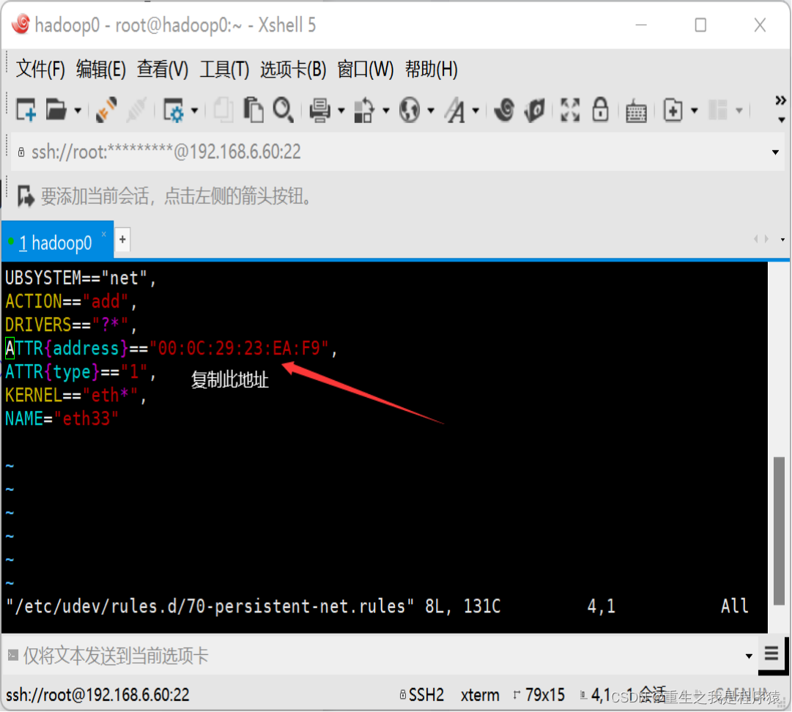This screenshot has width=792, height=712.
Task: Expand the Font icon dropdown arrow
Action: point(475,110)
